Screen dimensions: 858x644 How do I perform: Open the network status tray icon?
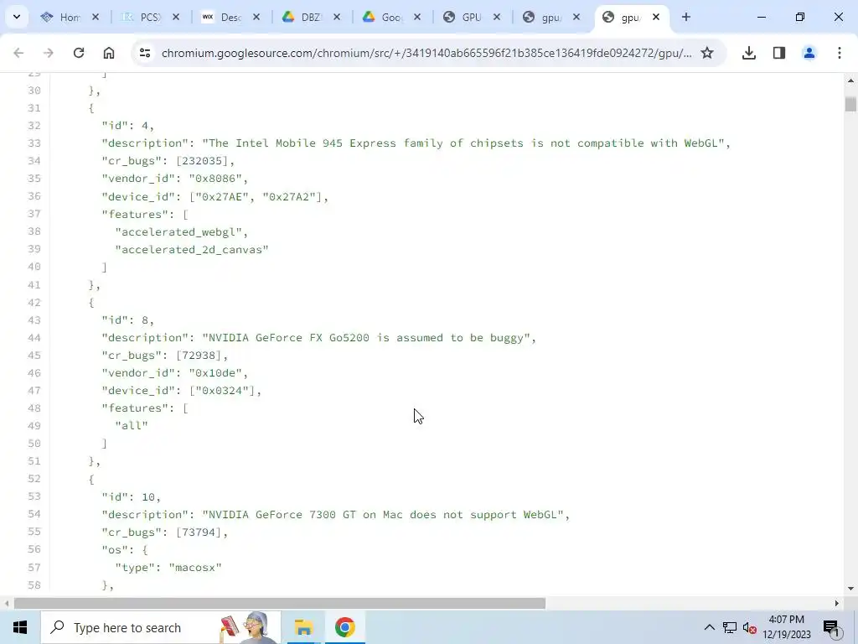[x=730, y=627]
